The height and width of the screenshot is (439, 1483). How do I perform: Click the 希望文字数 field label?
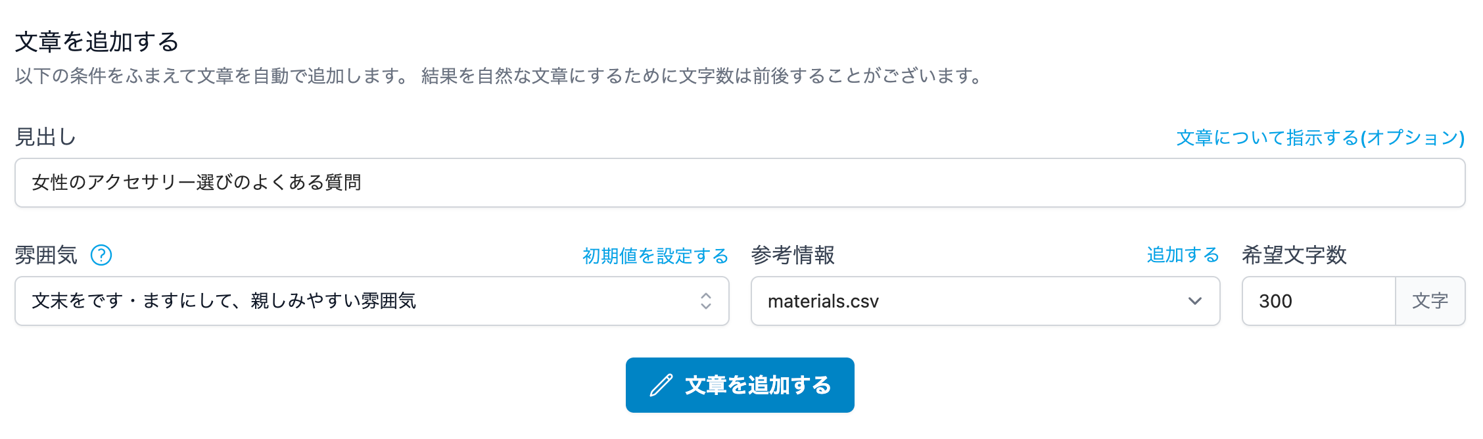1294,255
